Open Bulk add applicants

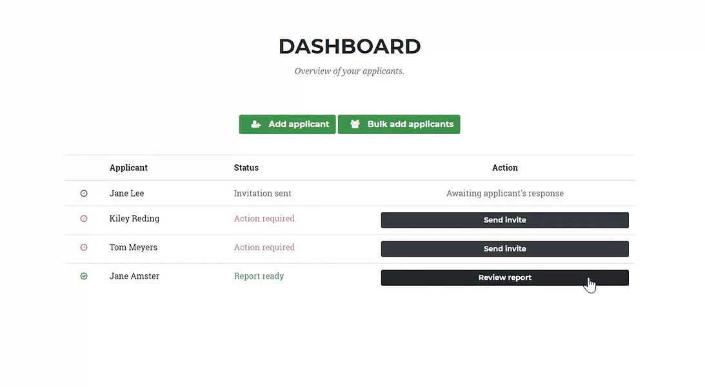pyautogui.click(x=399, y=124)
